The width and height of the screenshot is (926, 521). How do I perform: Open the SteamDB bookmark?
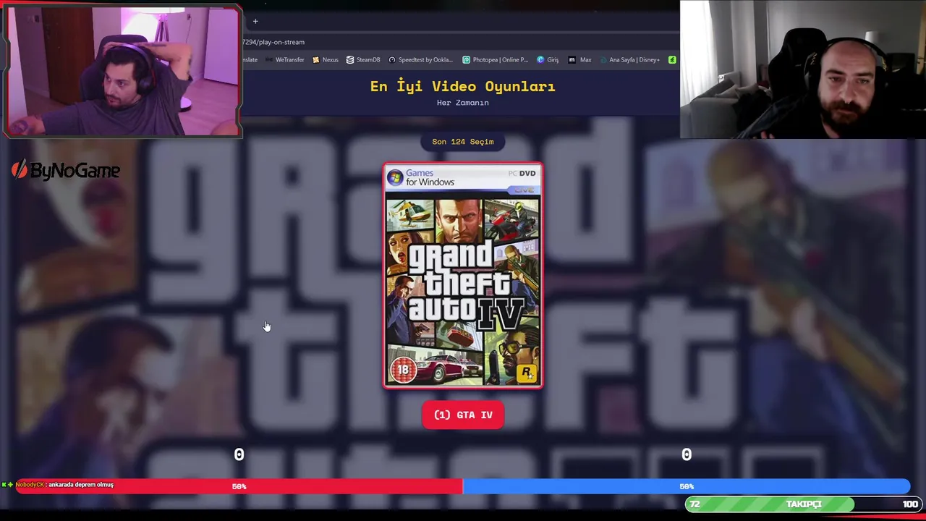pyautogui.click(x=363, y=60)
